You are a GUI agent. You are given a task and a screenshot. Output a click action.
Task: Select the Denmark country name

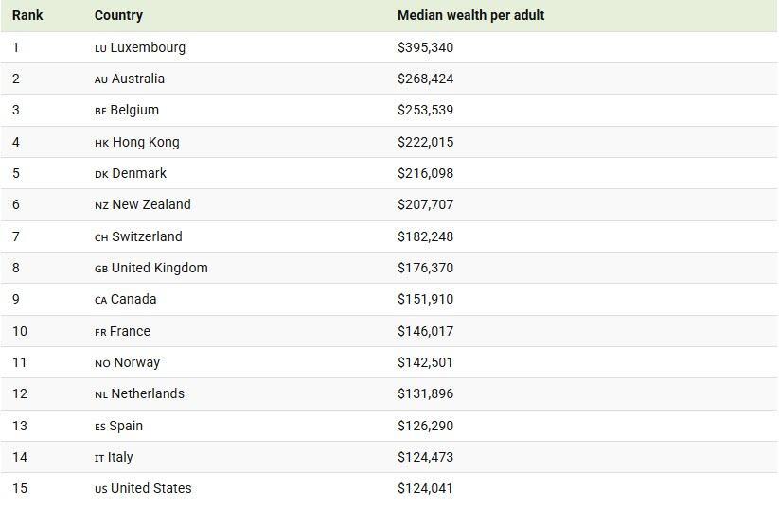coord(139,173)
